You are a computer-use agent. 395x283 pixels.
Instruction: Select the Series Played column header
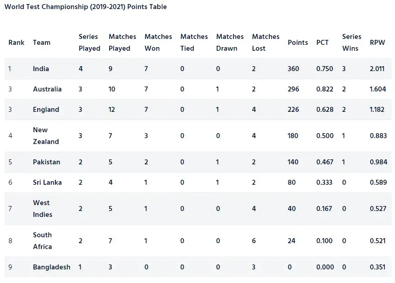click(89, 43)
